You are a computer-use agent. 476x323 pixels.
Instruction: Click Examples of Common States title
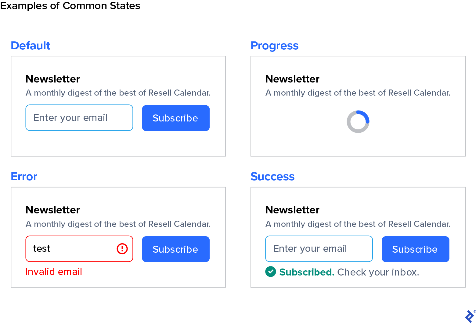(x=70, y=6)
